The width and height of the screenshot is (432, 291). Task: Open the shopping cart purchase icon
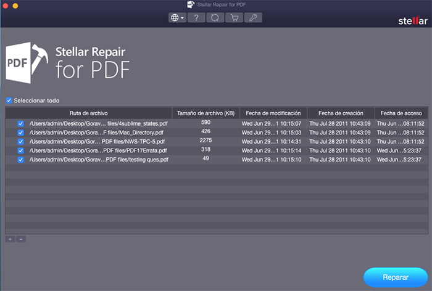(x=234, y=18)
